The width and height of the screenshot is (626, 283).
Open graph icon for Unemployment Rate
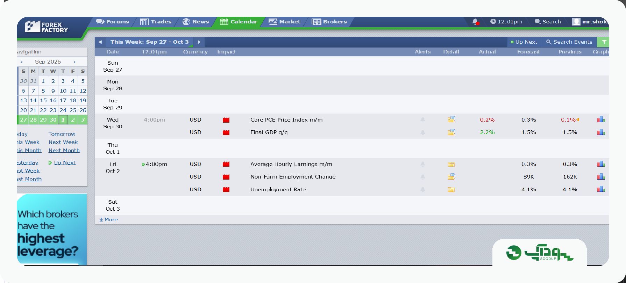click(x=601, y=189)
